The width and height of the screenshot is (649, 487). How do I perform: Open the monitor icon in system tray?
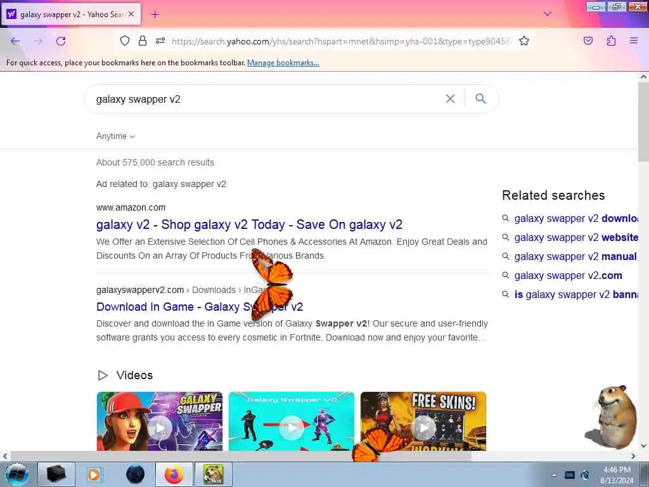[570, 475]
